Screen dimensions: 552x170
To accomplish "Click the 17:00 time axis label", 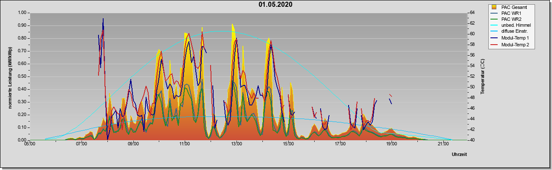I will click(340, 144).
